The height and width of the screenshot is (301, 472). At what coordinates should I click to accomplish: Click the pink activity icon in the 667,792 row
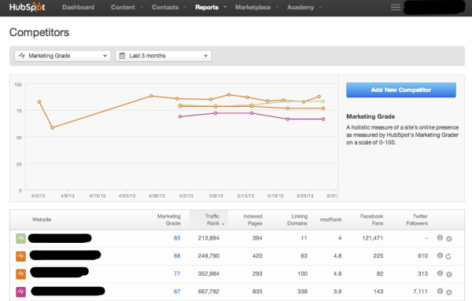tap(20, 292)
